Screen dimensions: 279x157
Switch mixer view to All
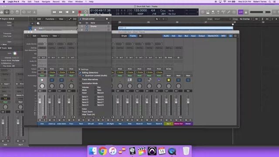pyautogui.click(x=140, y=36)
